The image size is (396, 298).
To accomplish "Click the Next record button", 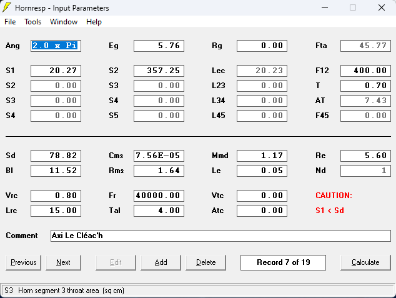I will pos(63,262).
